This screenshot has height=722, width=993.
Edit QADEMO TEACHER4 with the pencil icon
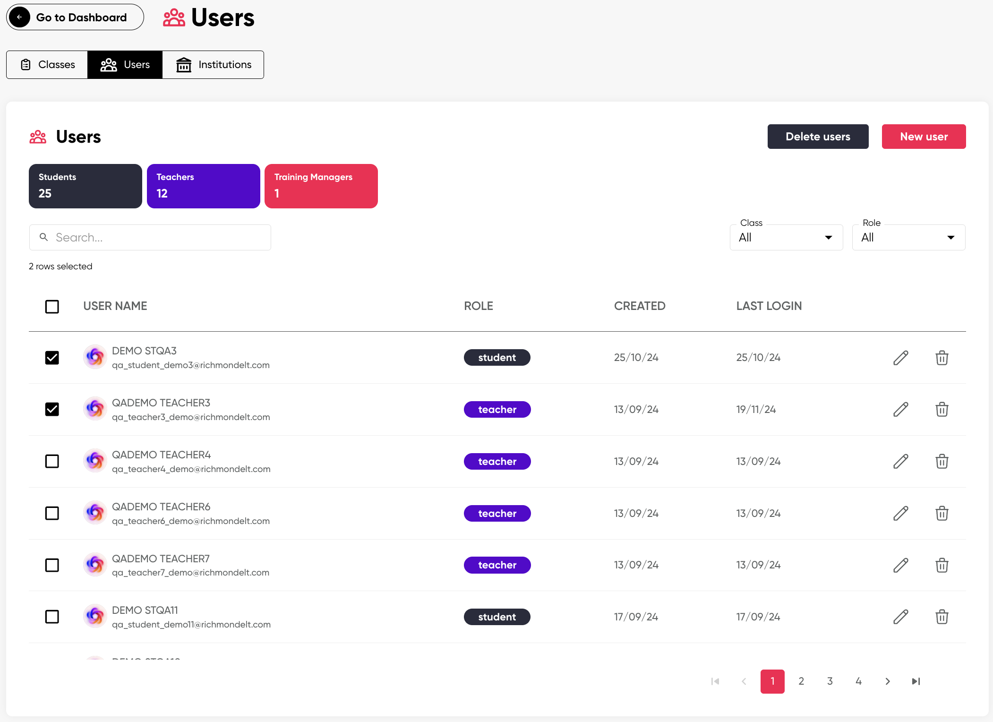(x=900, y=461)
